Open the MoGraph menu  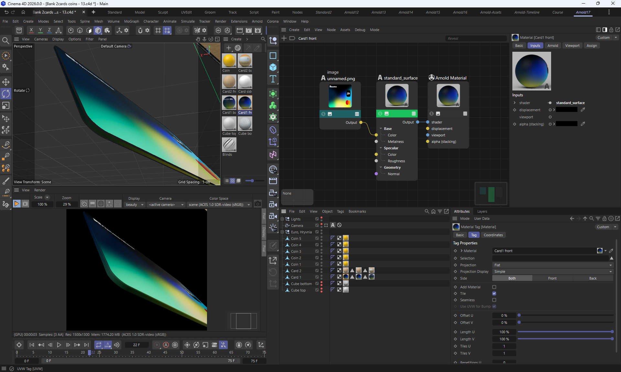(x=131, y=21)
